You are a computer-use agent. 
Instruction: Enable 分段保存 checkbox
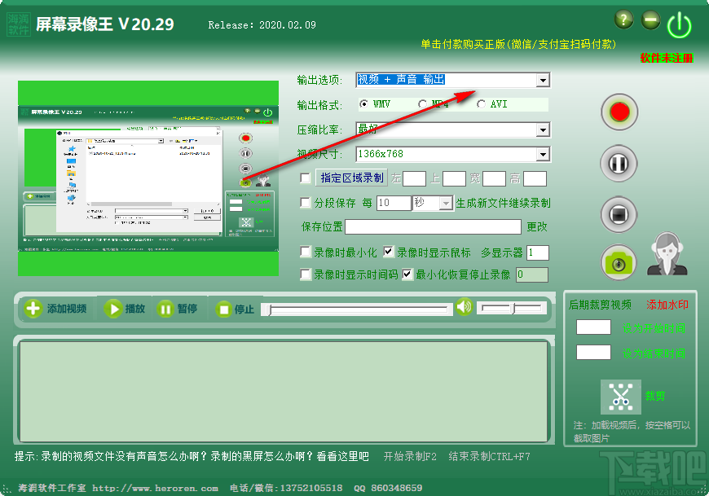click(306, 203)
